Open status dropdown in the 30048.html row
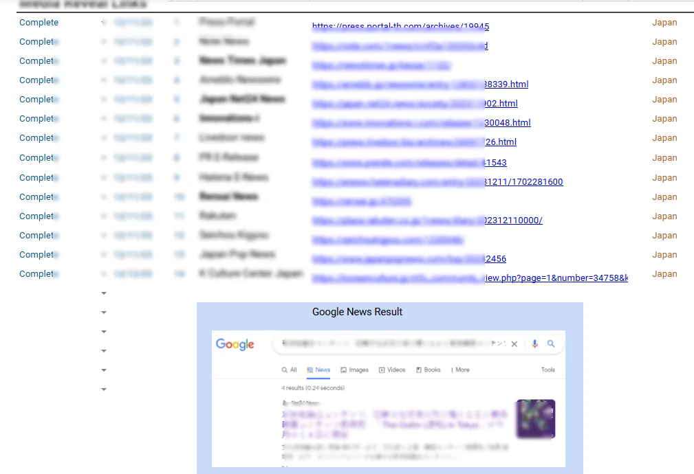This screenshot has height=474, width=694. [x=104, y=119]
